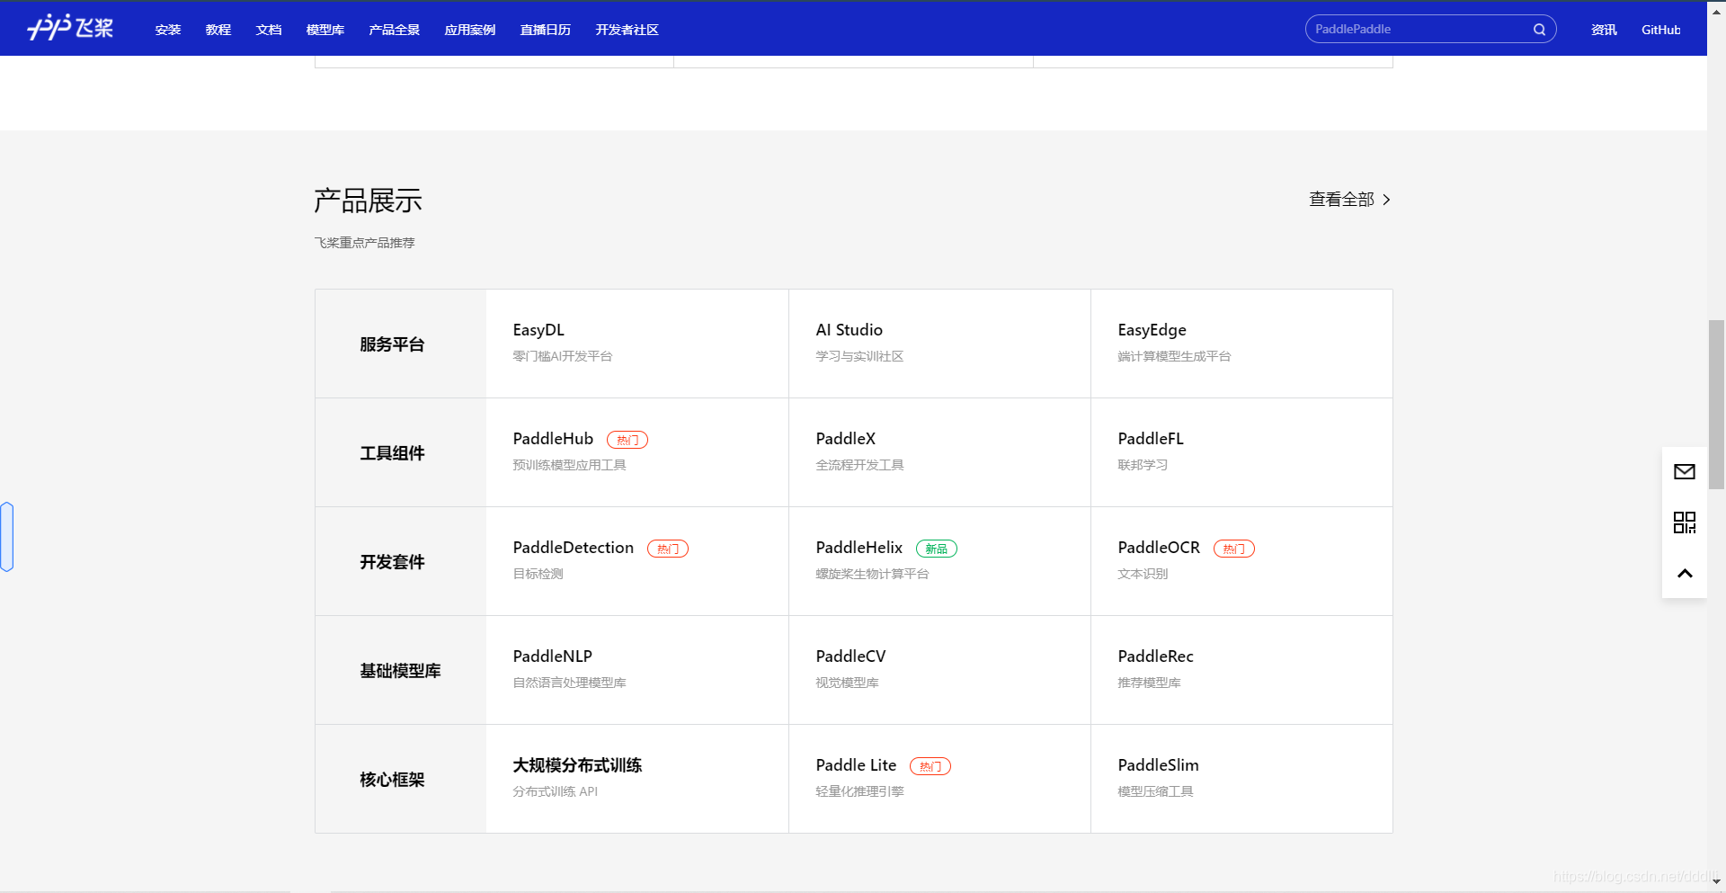Open the 应用案例 menu
Viewport: 1726px width, 893px height.
470,30
